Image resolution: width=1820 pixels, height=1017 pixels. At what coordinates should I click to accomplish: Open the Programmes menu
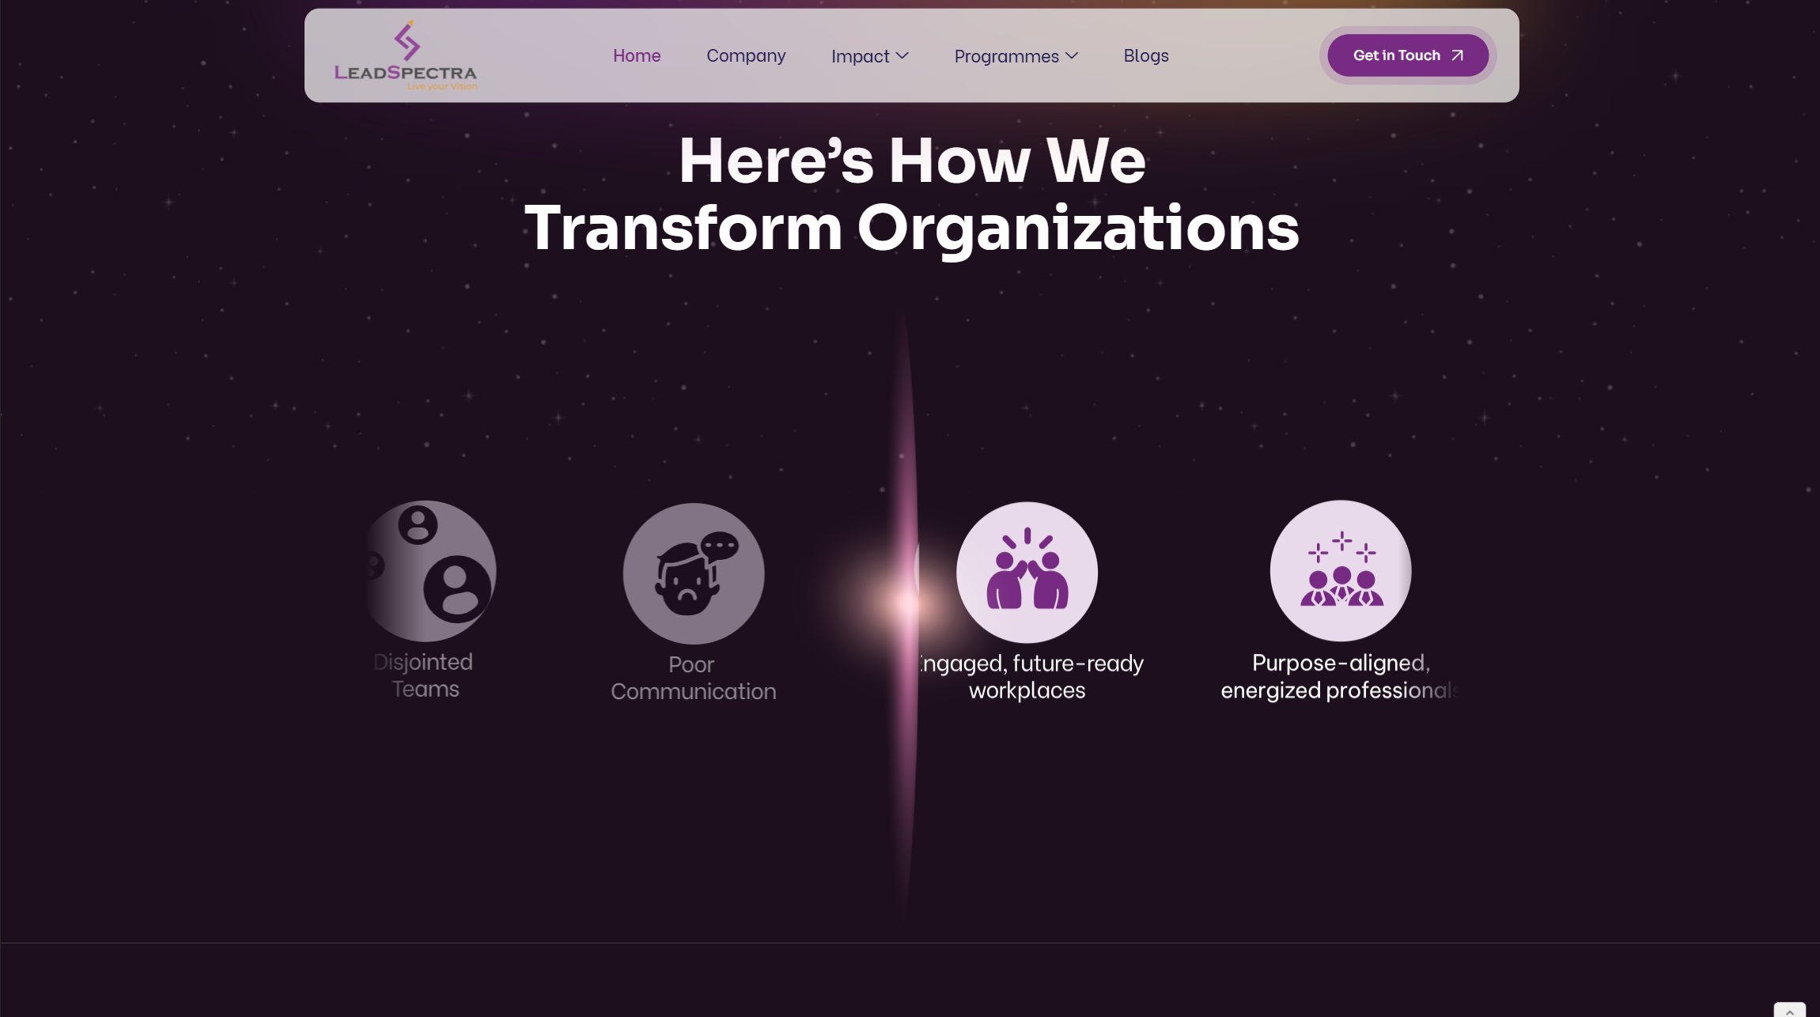click(x=1006, y=56)
